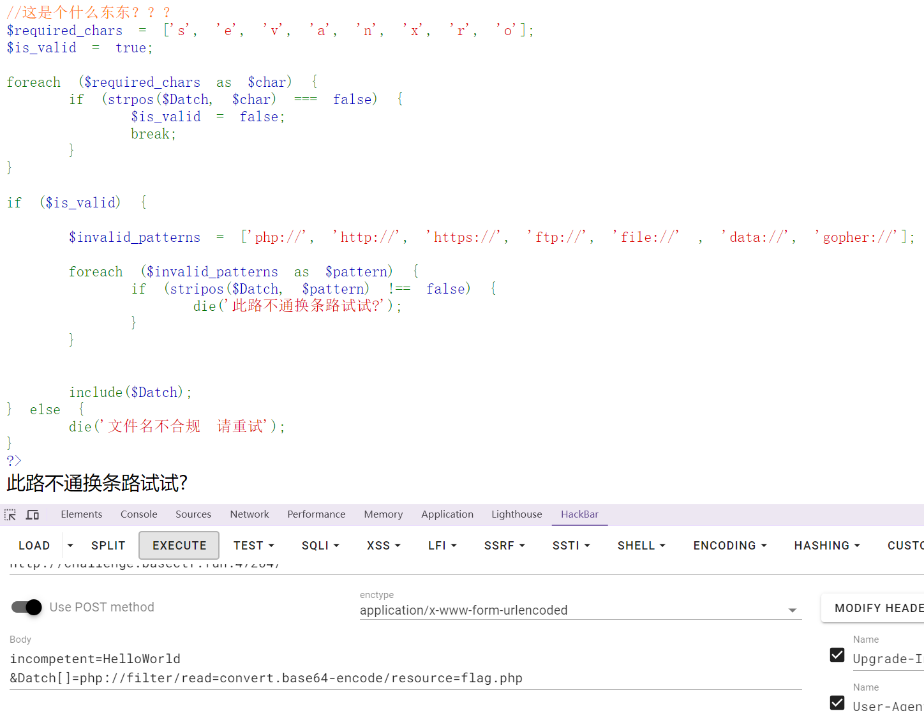
Task: Switch to the Network tab
Action: pyautogui.click(x=250, y=514)
